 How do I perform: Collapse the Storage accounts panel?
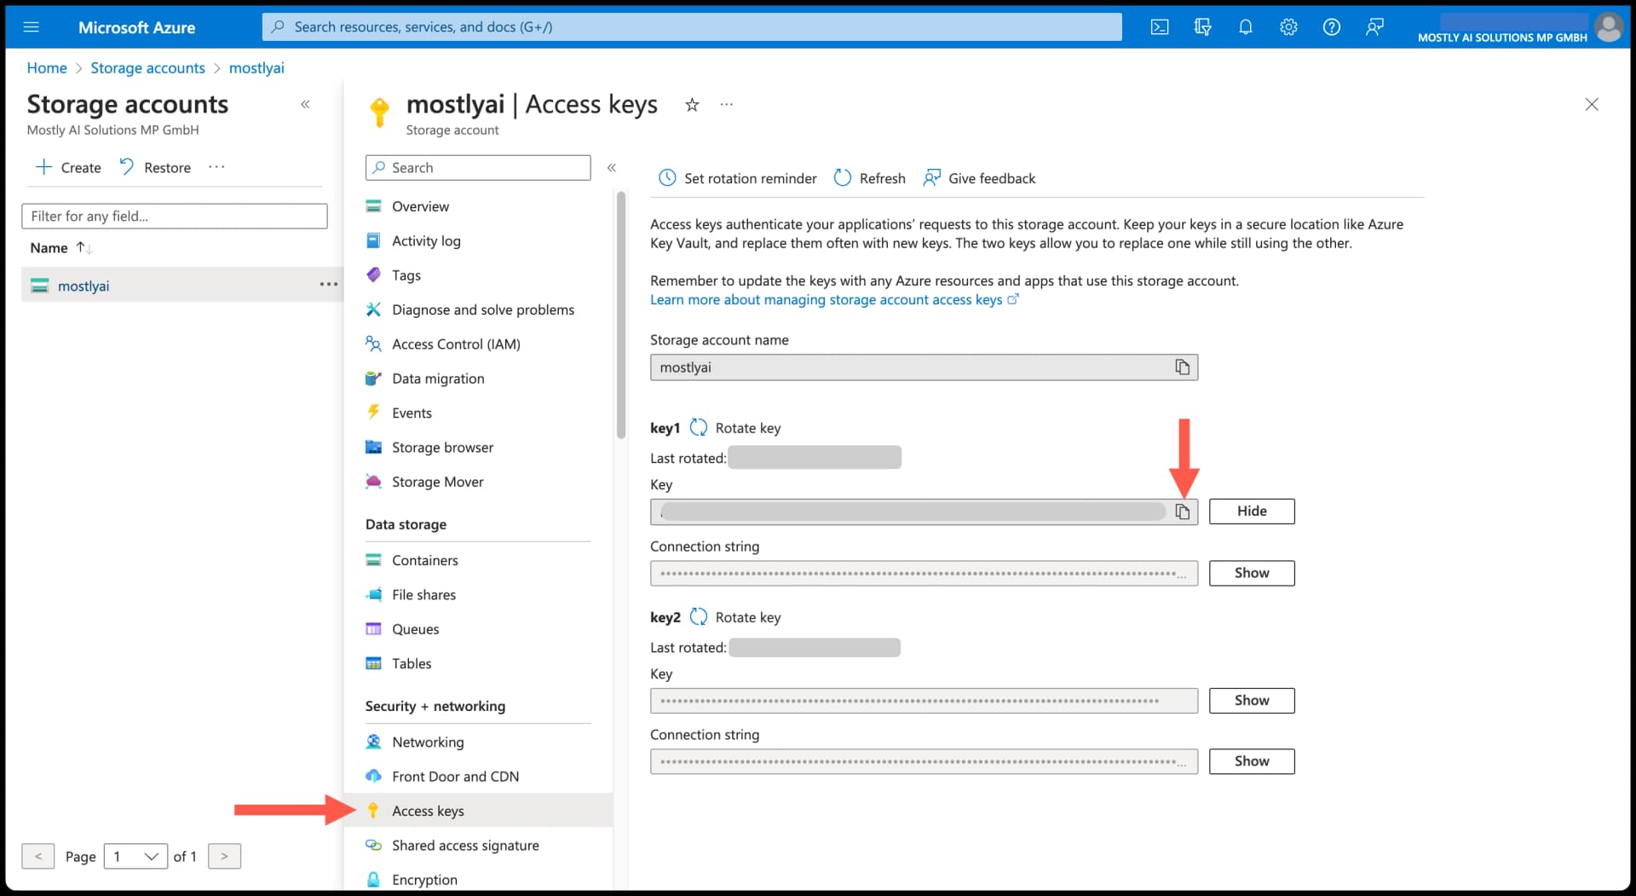pos(306,104)
